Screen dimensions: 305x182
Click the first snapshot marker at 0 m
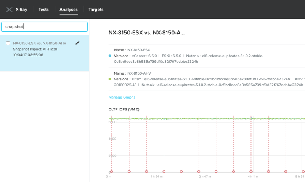tap(112, 171)
